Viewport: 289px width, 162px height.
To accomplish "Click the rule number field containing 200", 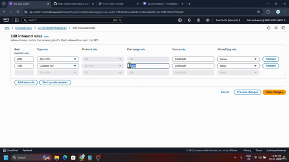I will pos(24,59).
